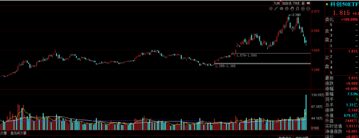Screen dimensions: 359x138
Task: Select the hand pan tool
Action: [x=292, y=9]
